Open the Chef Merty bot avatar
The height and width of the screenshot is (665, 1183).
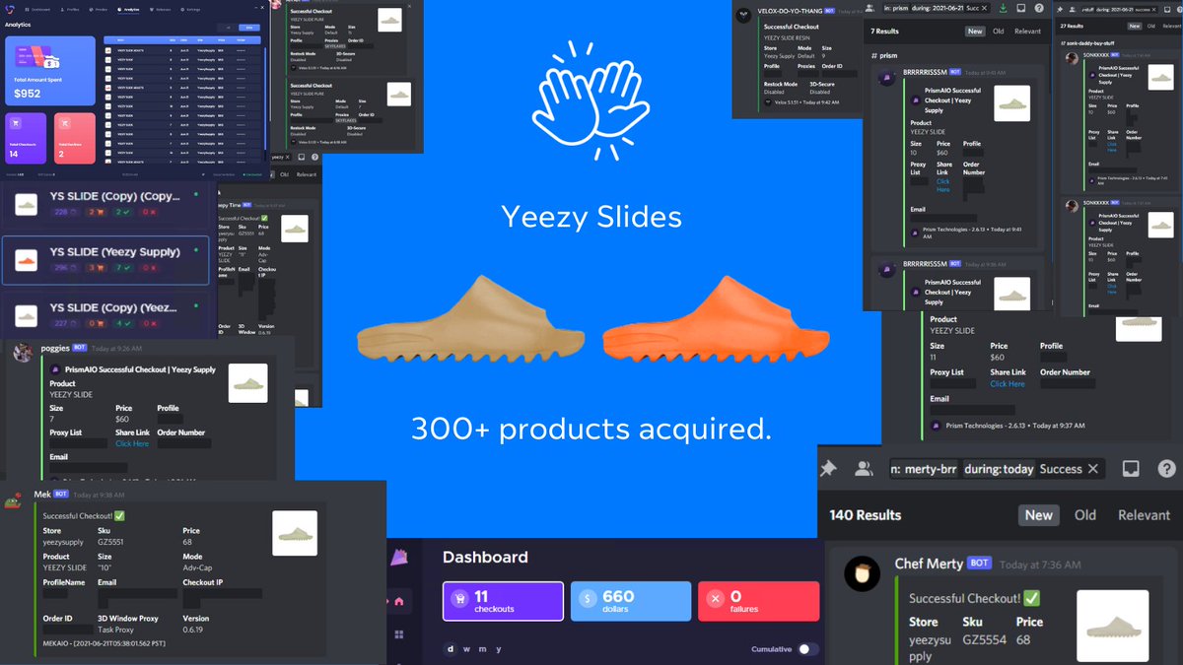[x=863, y=573]
